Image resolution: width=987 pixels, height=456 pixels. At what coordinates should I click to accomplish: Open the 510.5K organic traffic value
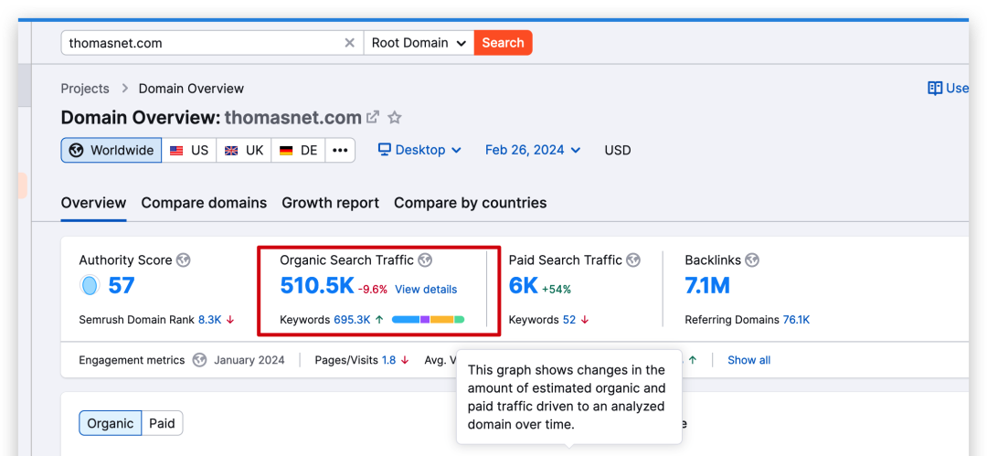tap(317, 286)
